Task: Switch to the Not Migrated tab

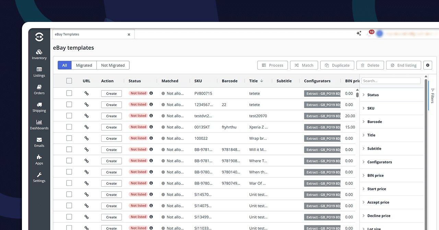Action: tap(113, 65)
